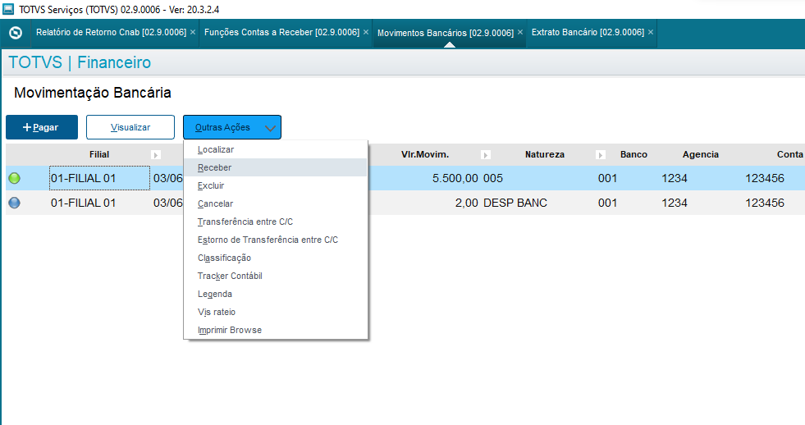Choose Receber from the menu

[276, 167]
